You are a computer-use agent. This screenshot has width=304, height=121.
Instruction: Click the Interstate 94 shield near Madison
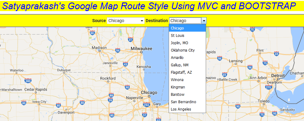click(117, 51)
